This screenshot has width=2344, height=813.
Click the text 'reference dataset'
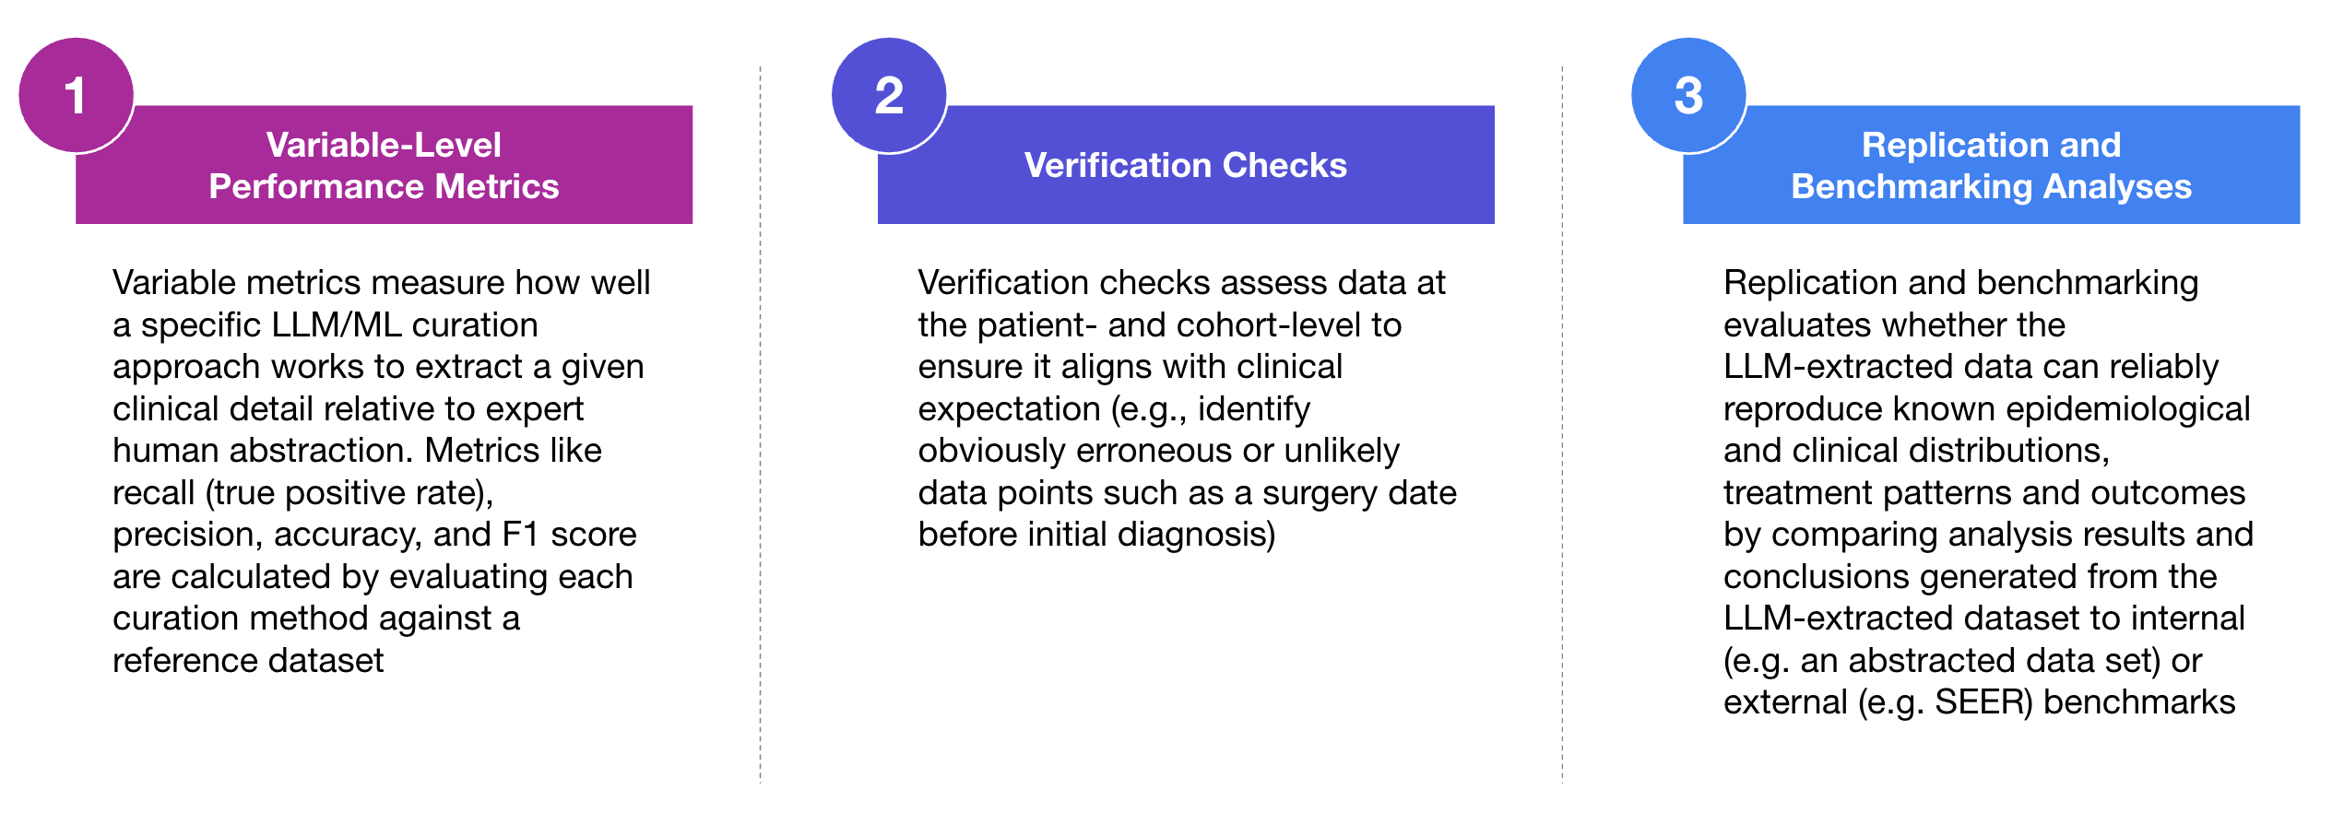click(x=248, y=660)
